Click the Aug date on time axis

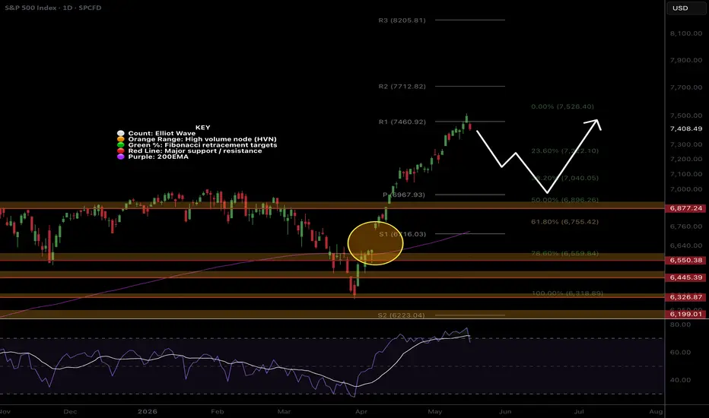tap(656, 412)
